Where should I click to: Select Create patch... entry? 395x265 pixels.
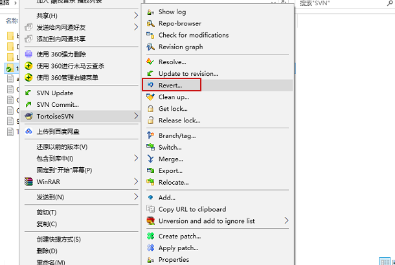pyautogui.click(x=218, y=236)
